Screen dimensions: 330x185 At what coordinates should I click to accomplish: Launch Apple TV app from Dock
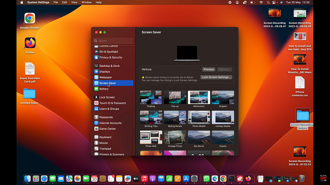click(x=136, y=179)
